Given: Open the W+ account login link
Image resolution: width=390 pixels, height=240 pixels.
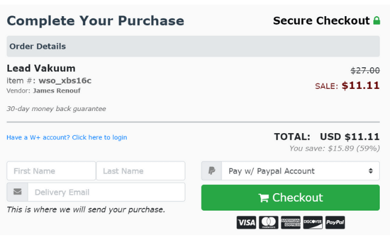Looking at the screenshot, I should (67, 137).
